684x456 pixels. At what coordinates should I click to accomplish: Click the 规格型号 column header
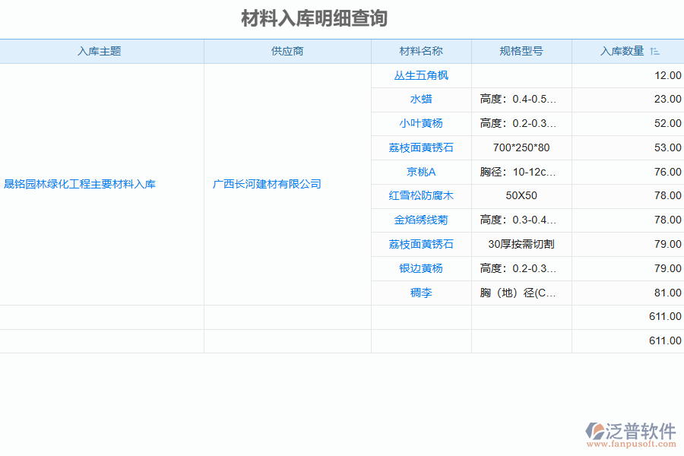coord(521,51)
